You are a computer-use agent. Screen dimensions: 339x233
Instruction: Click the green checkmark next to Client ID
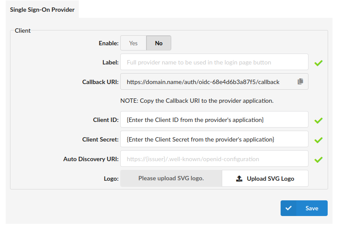[319, 121]
